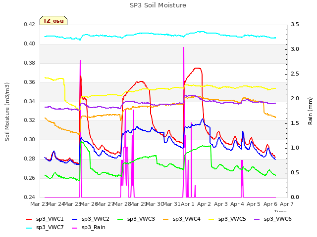Click the 3.5 right axis value
Image resolution: width=317 pixels, height=237 pixels.
tap(295, 24)
